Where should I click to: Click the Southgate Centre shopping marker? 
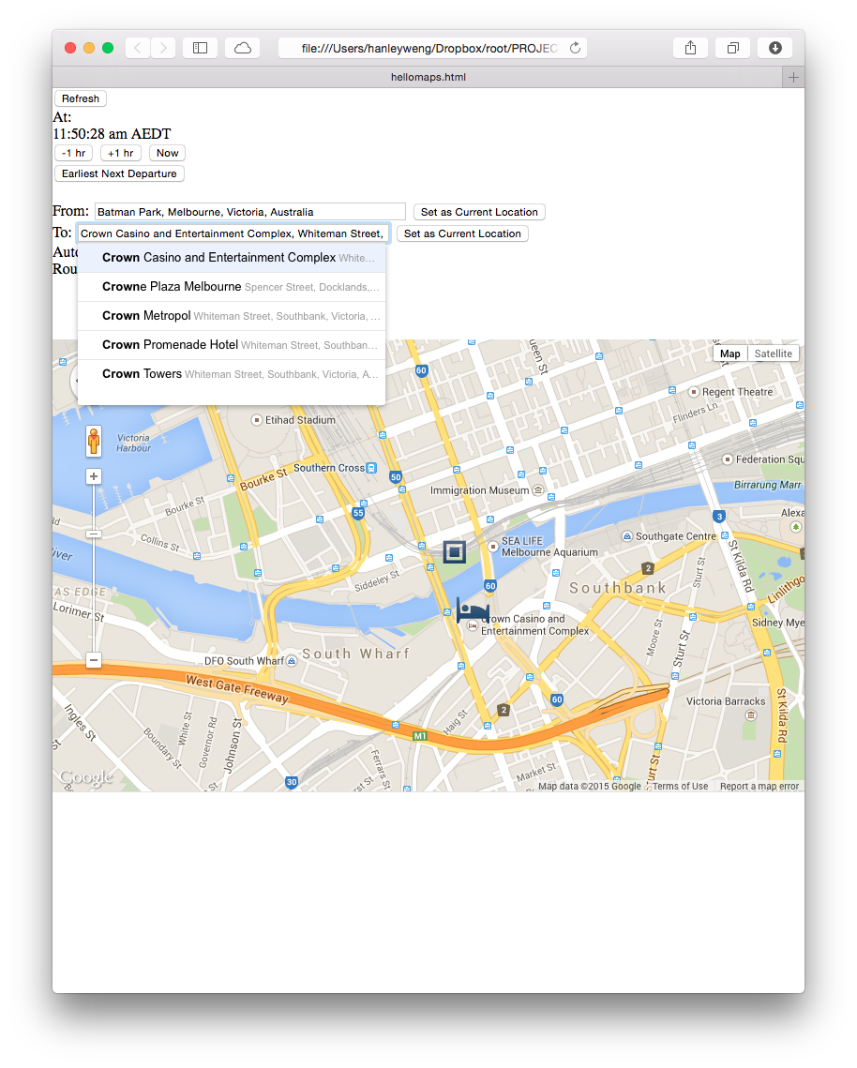click(x=627, y=536)
